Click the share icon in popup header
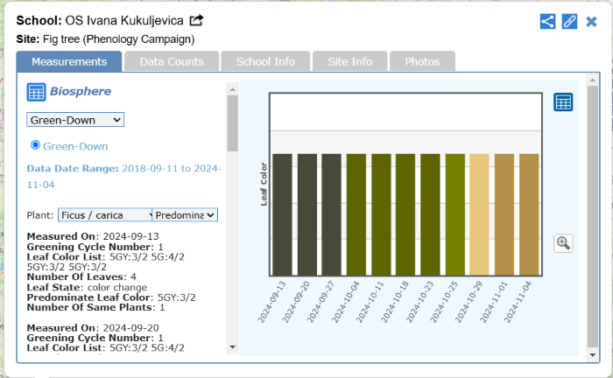613x378 pixels. (547, 21)
